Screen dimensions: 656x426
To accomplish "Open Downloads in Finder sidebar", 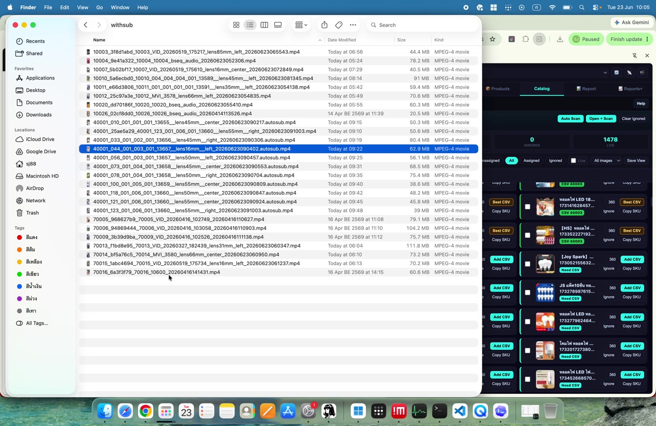I will pyautogui.click(x=38, y=115).
